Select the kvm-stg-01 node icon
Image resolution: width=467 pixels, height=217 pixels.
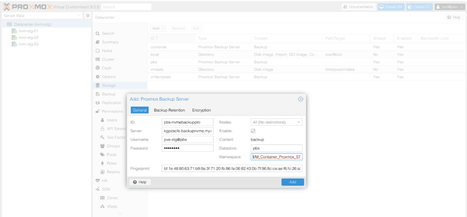point(14,31)
